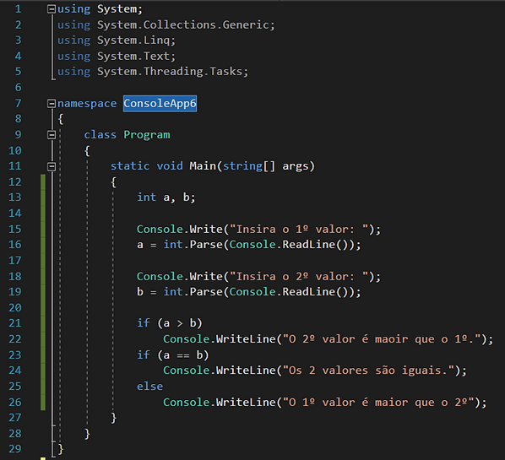The width and height of the screenshot is (505, 460).
Task: Click 'System.Linq' on line 3
Action: point(133,41)
